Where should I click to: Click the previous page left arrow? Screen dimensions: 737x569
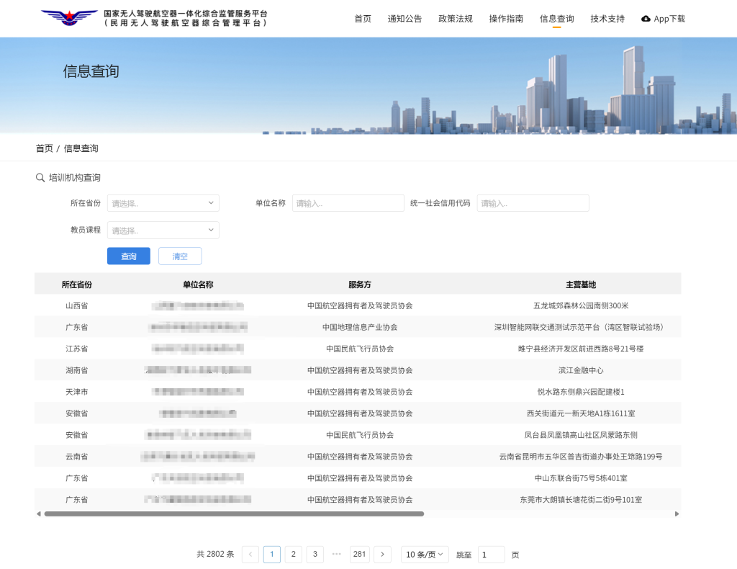pos(250,555)
